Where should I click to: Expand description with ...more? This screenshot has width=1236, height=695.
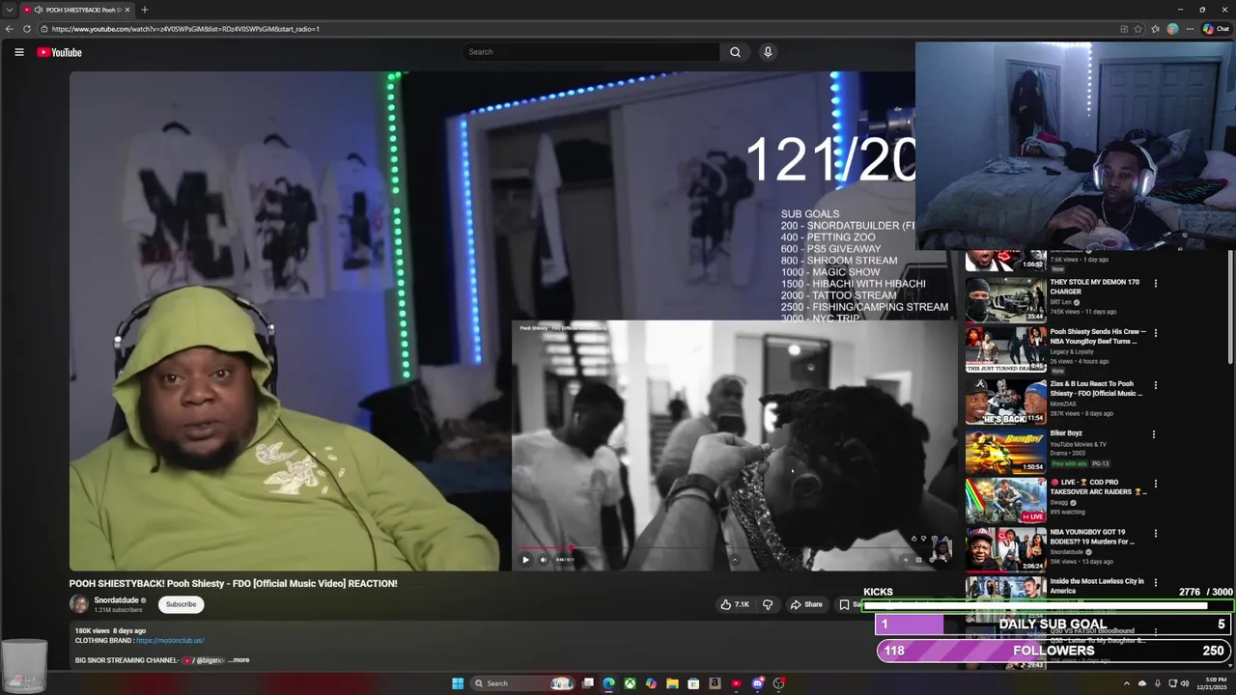pos(239,660)
